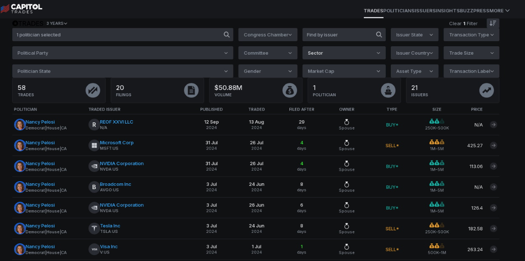Viewport: 525px width, 261px height.
Task: Open details arrow for Broadcom Inc trade
Action: [x=493, y=187]
